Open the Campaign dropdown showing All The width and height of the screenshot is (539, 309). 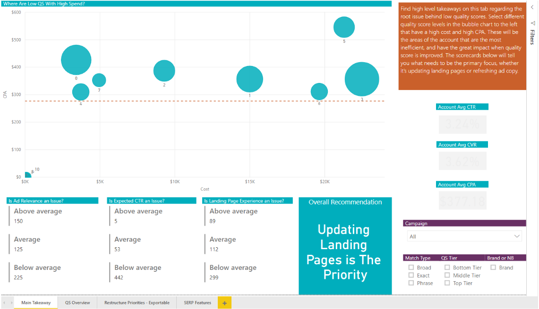pyautogui.click(x=464, y=236)
